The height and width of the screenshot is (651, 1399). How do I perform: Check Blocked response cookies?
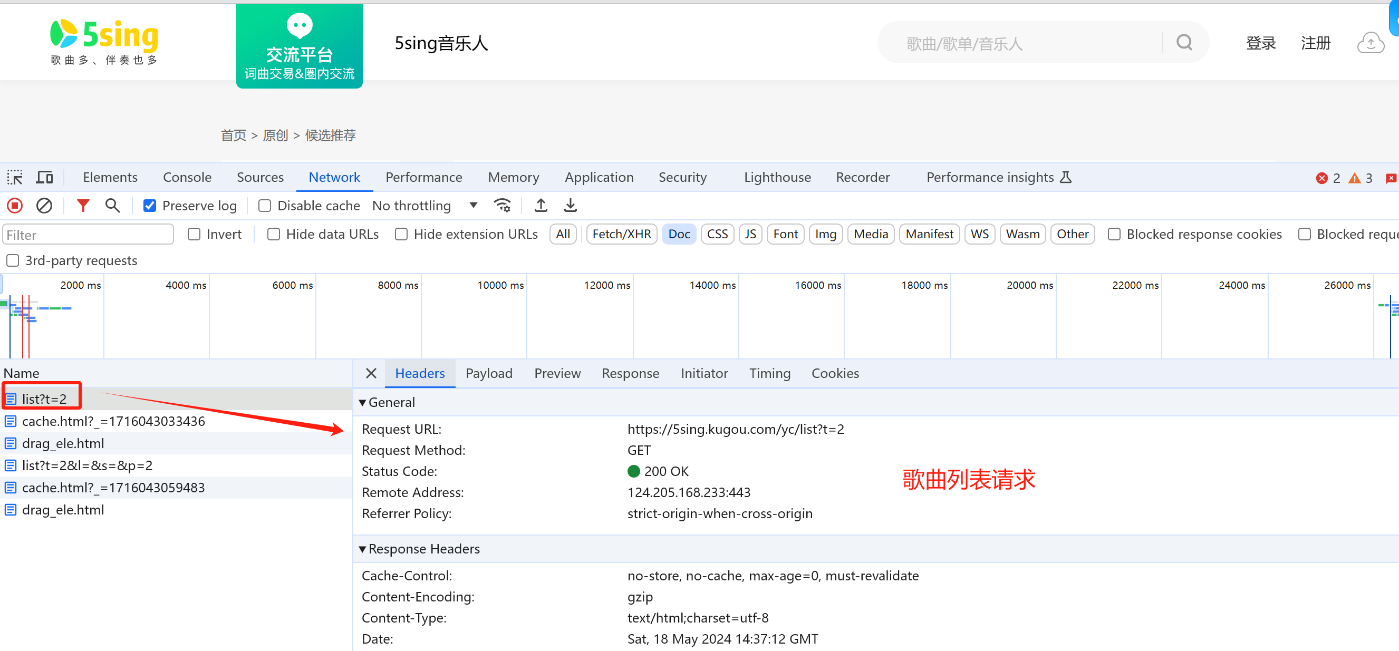pos(1114,235)
